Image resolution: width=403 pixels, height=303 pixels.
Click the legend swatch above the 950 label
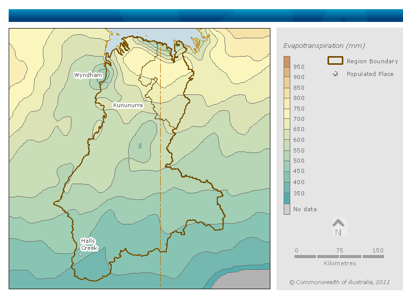click(287, 61)
